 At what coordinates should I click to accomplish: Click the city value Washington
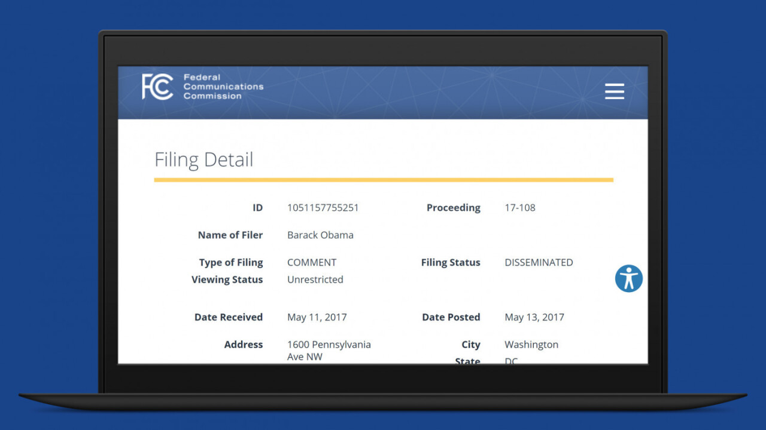531,345
